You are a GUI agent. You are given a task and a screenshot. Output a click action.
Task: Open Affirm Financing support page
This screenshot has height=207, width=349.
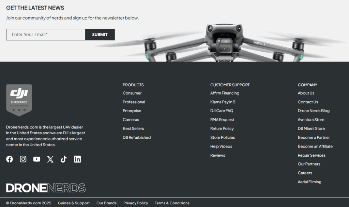(225, 93)
